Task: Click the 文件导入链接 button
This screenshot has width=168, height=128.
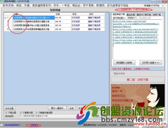Action: click(x=151, y=63)
